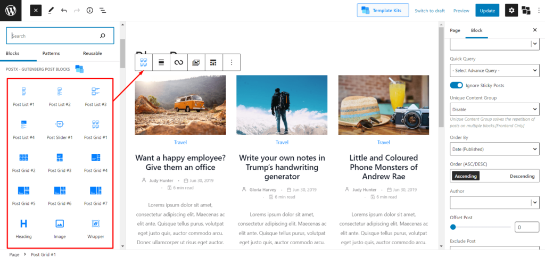The width and height of the screenshot is (545, 257).
Task: Insert the Post Grid #4 block
Action: coord(96,162)
